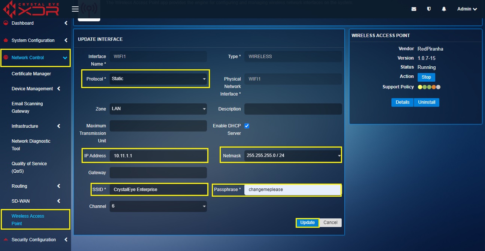Screen dimensions: 485x251
Task: Open the hamburger menu toggle
Action: [75, 9]
